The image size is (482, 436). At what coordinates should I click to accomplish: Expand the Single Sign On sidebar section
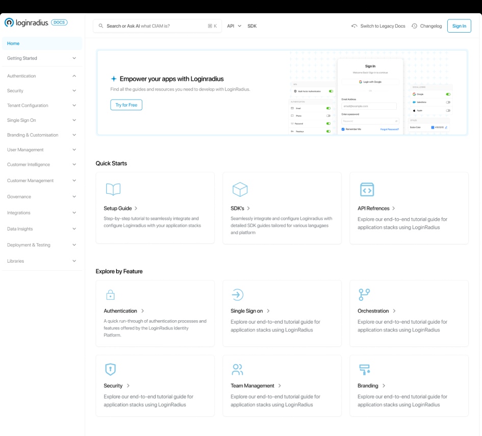click(x=42, y=120)
